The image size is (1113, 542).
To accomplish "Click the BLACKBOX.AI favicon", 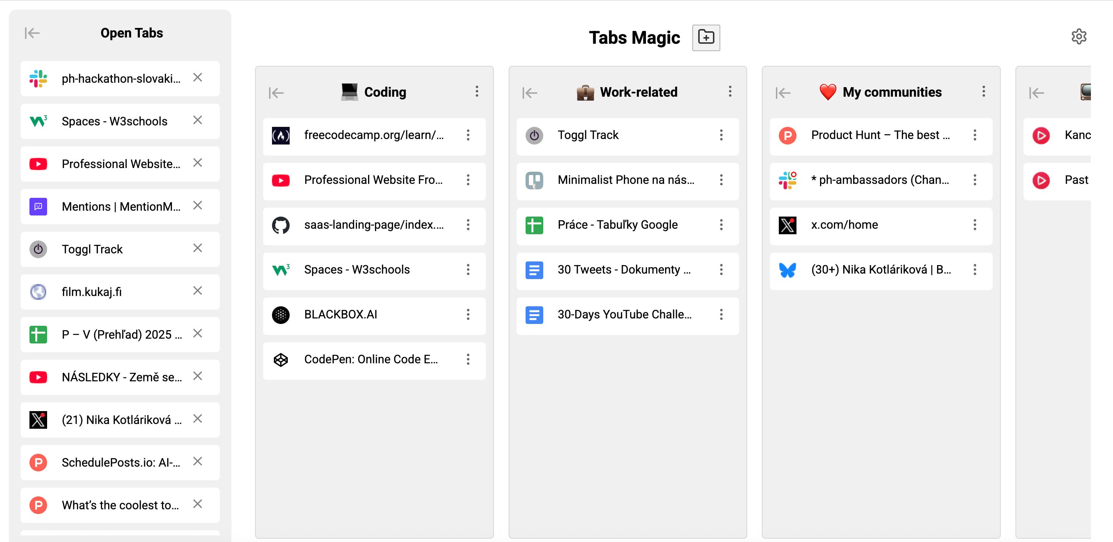I will point(281,315).
